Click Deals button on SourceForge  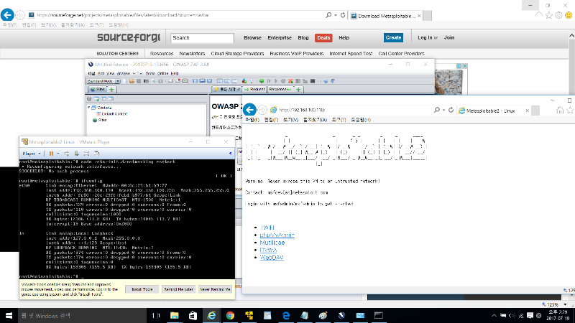(x=323, y=38)
